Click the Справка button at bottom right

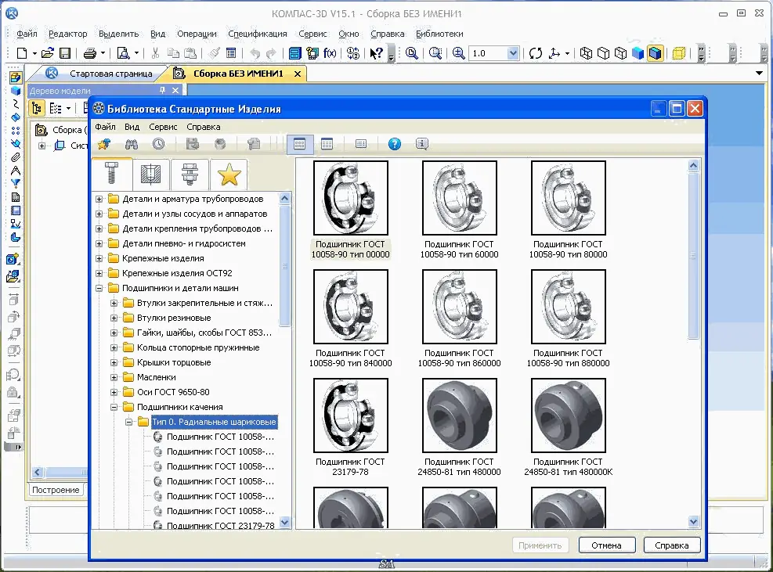671,545
